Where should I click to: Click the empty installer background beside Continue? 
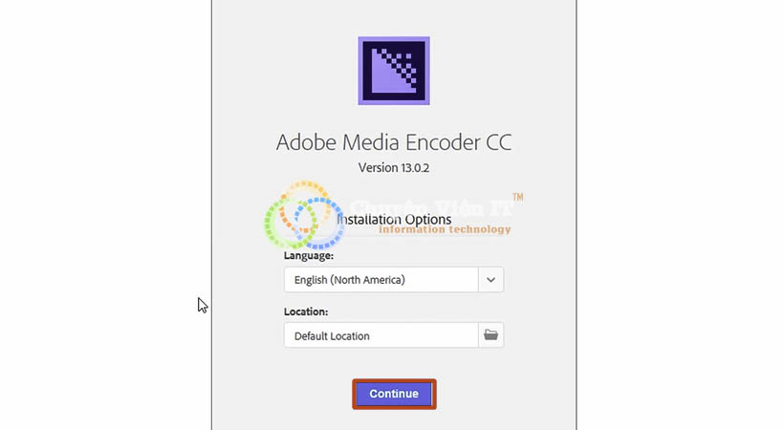[x=505, y=394]
